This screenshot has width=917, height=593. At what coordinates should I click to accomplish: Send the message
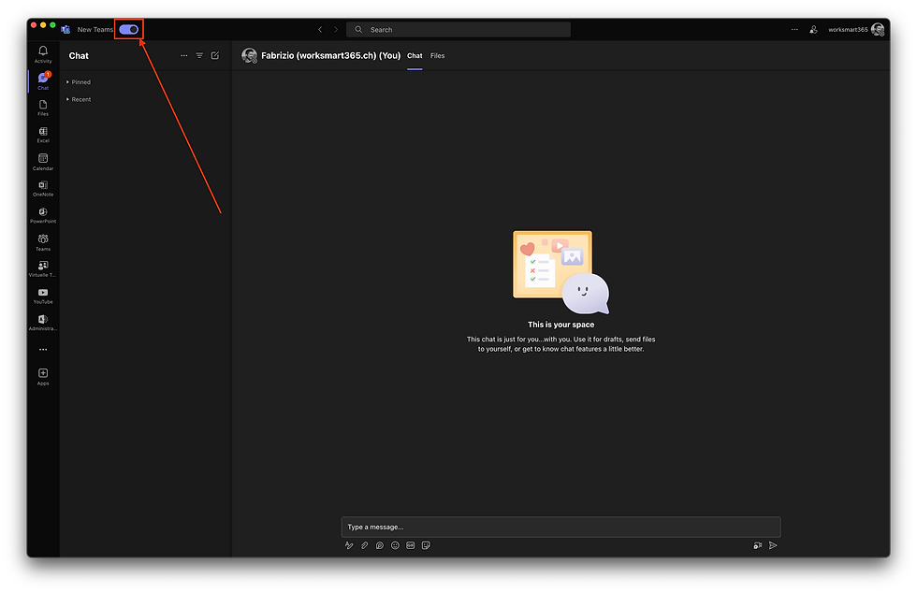click(773, 545)
